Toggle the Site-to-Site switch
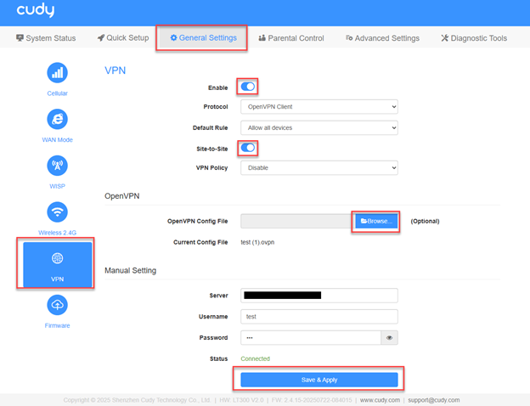Viewport: 530px width, 406px height. coord(248,148)
